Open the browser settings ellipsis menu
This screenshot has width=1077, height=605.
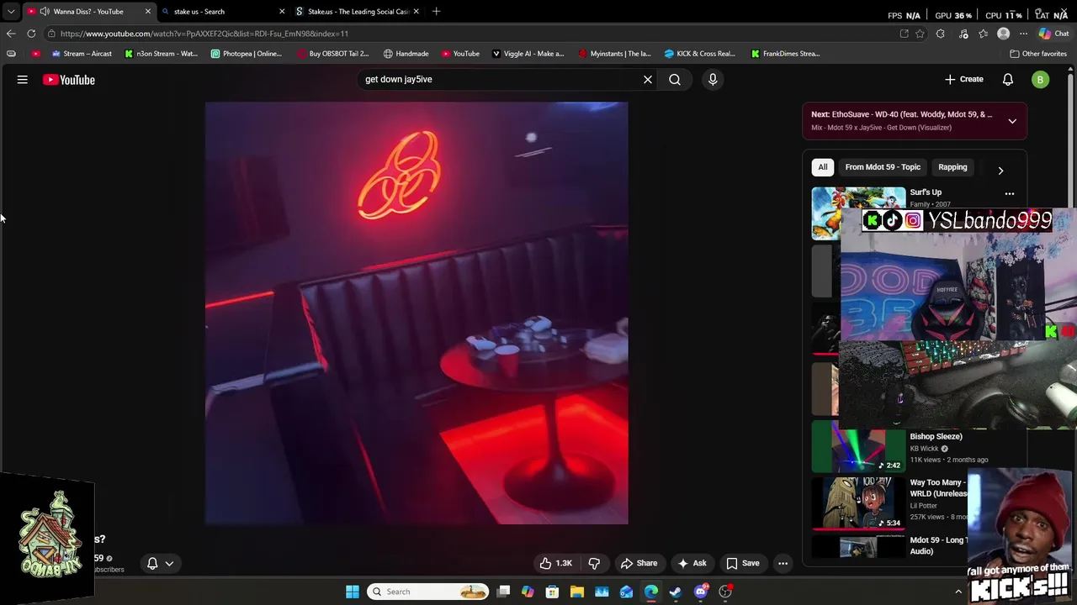(1023, 34)
